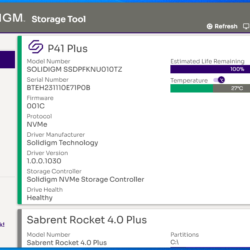Image resolution: width=250 pixels, height=250 pixels.
Task: Click the Estimated Life Remaining 100% bar
Action: click(210, 69)
